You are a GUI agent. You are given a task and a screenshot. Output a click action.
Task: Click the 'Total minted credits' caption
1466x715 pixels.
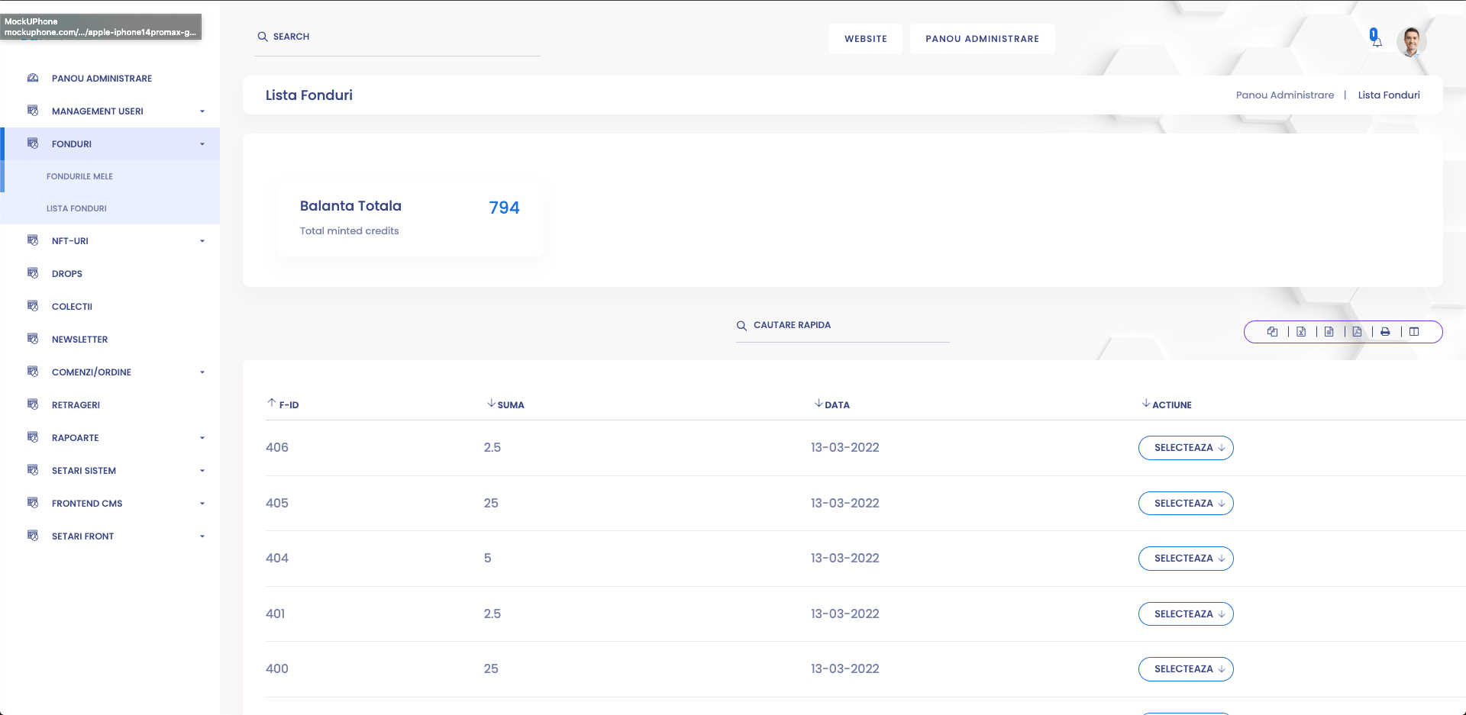point(349,231)
